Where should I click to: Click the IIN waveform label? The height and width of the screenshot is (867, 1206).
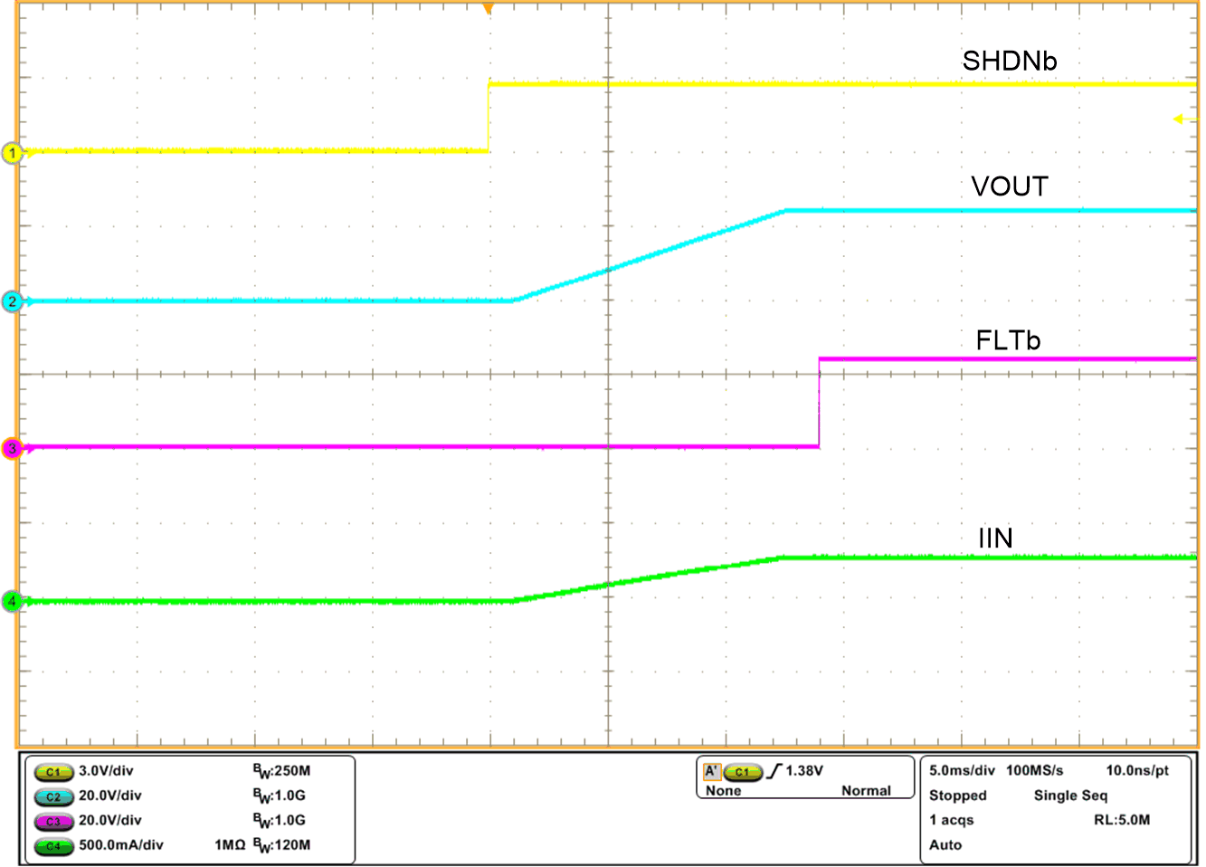coord(996,538)
